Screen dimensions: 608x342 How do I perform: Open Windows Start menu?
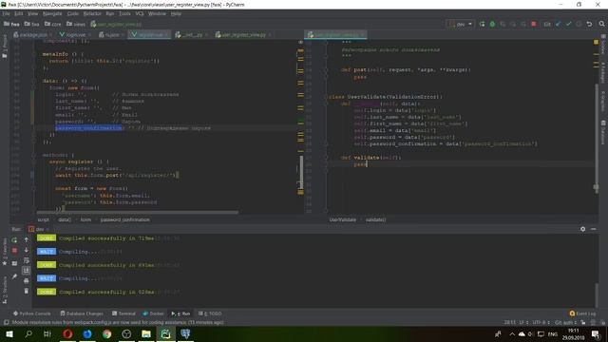click(x=9, y=333)
